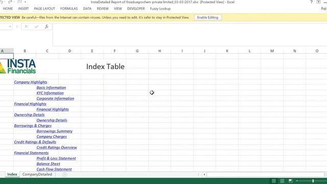327x184 pixels.
Task: Open the FORMULAS ribbon tab
Action: (69, 9)
